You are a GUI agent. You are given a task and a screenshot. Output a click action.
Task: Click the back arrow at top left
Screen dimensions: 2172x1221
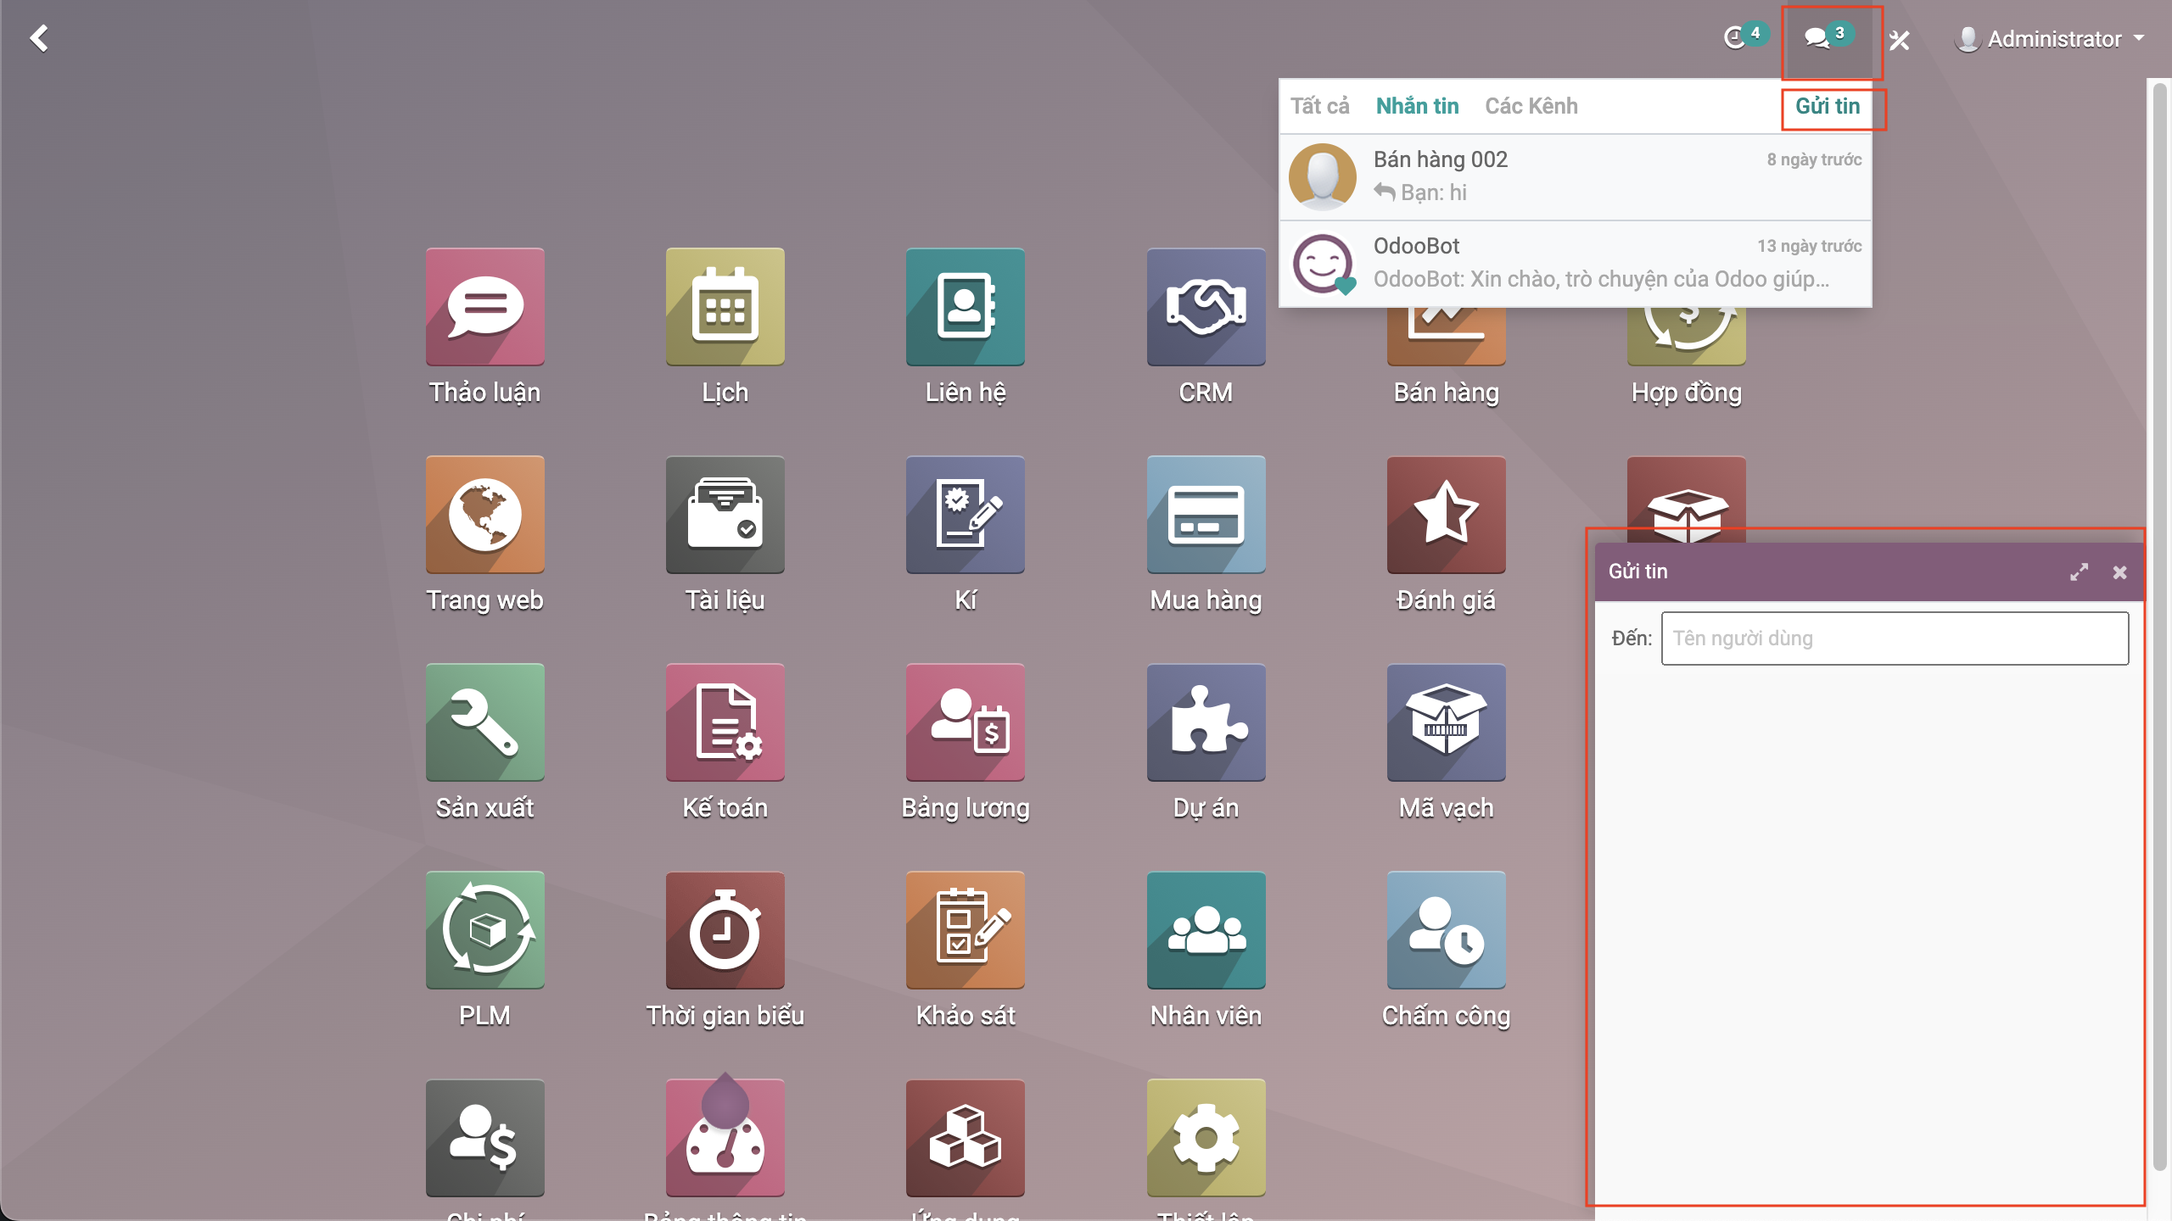click(x=39, y=38)
